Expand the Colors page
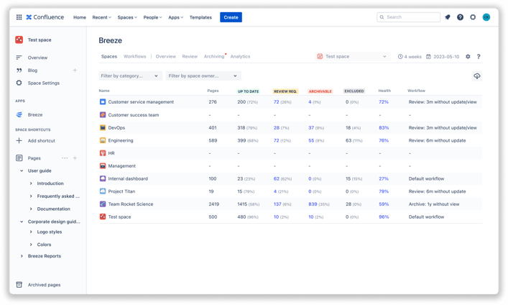Viewport: 508px width, 305px height. coord(31,245)
